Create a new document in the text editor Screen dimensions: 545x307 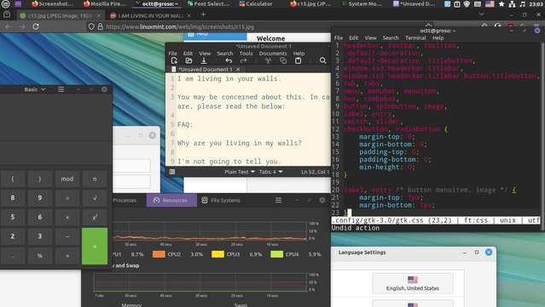[174, 60]
